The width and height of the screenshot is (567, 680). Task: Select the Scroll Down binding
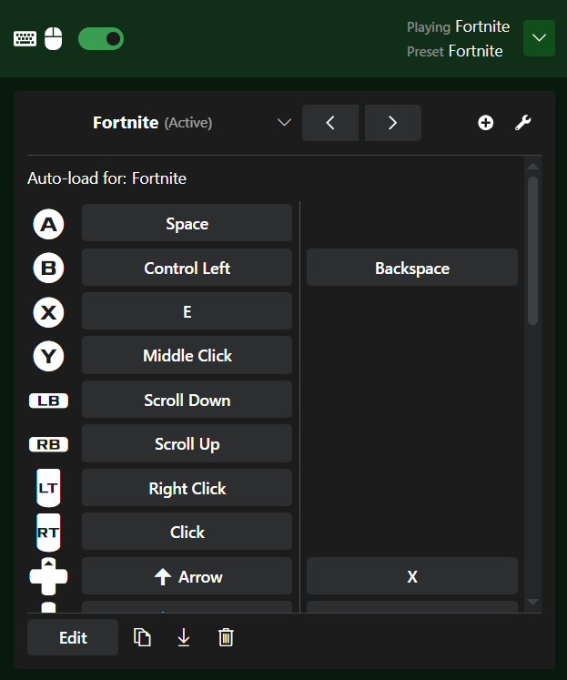(187, 400)
